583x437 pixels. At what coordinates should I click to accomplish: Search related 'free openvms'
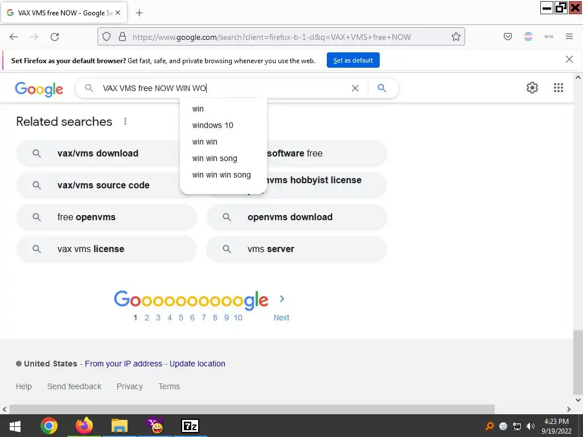coord(106,217)
